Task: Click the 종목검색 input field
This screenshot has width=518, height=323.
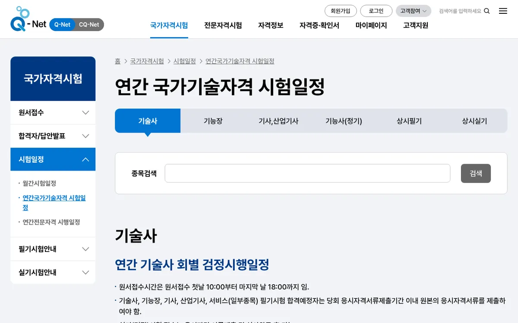Action: pos(307,173)
